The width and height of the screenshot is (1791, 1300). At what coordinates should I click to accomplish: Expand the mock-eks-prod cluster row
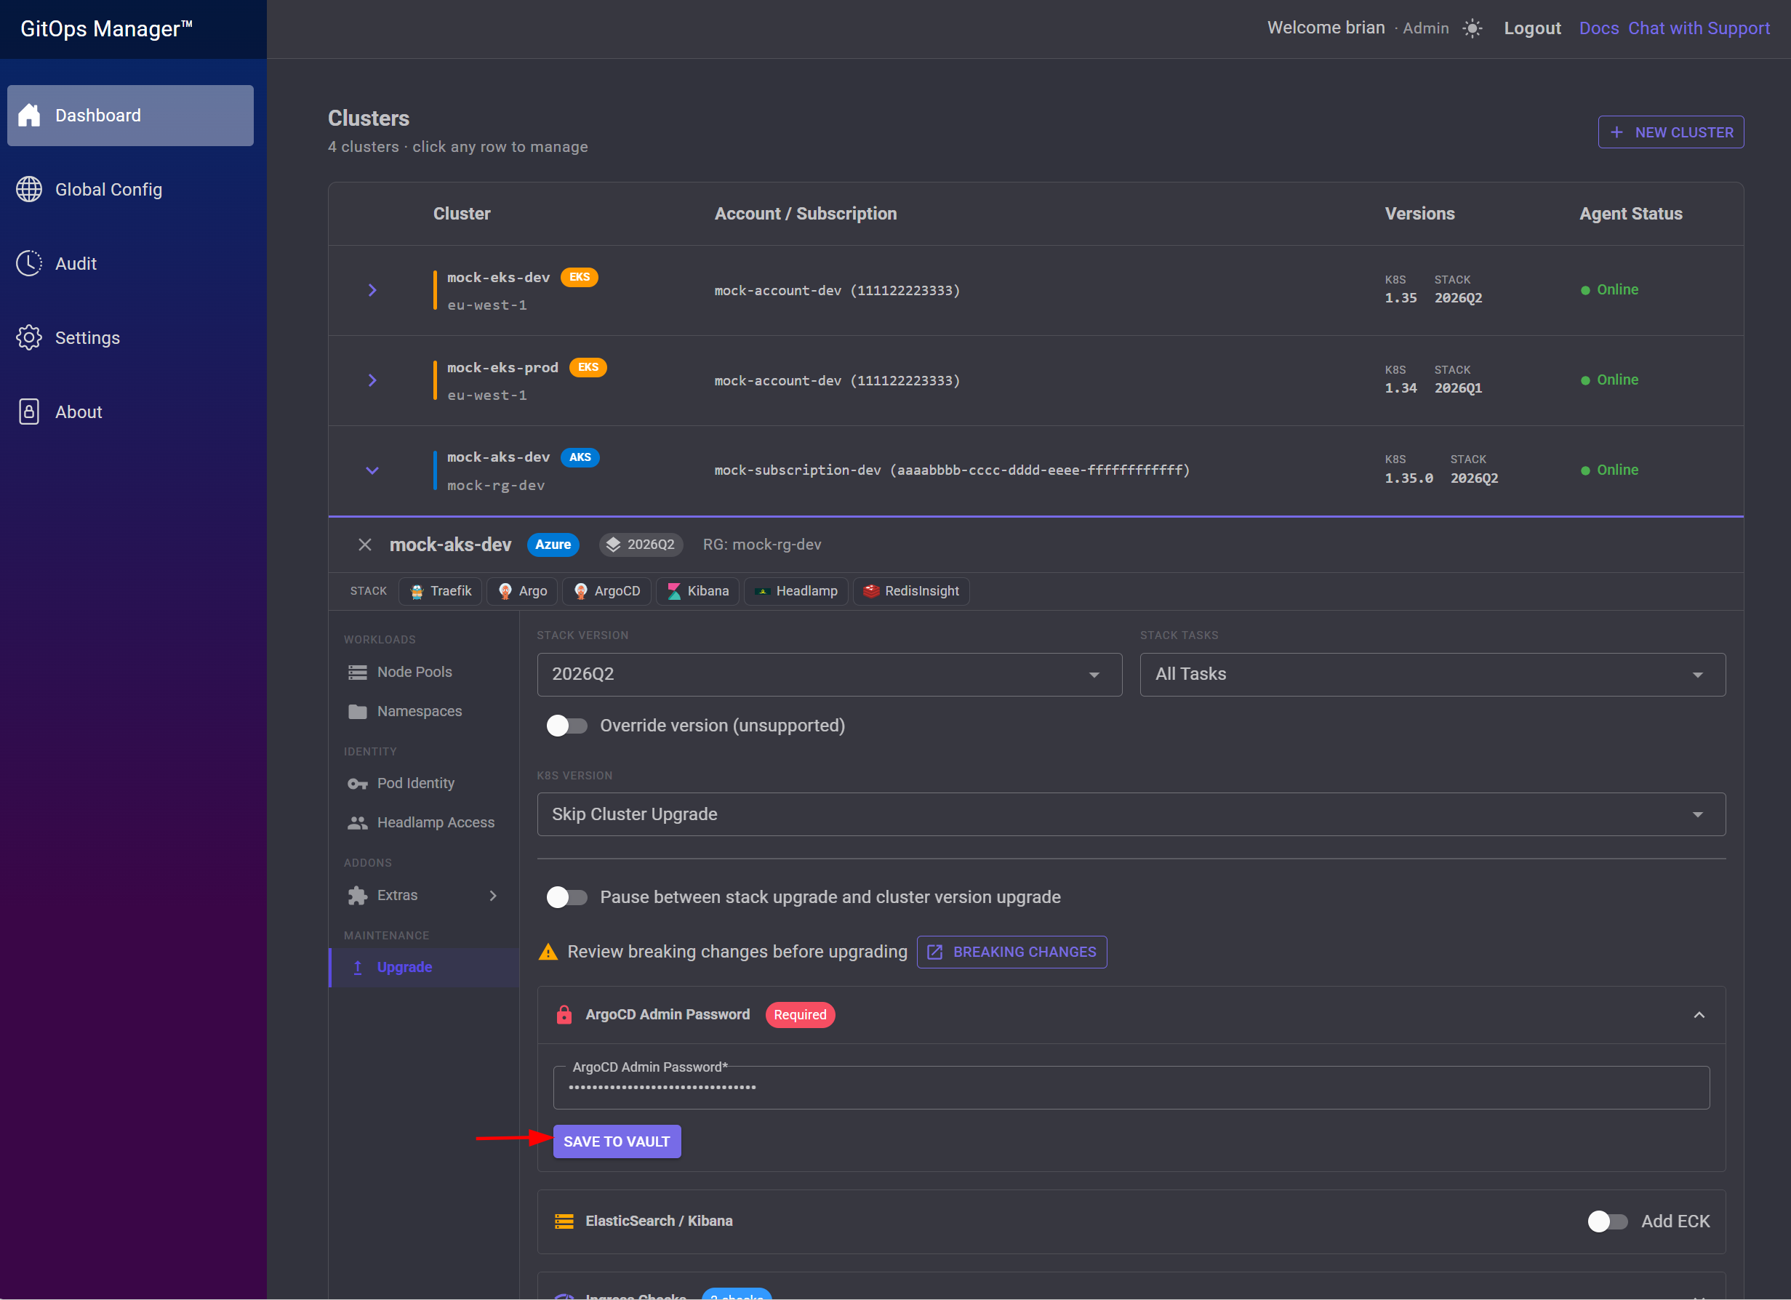[372, 381]
